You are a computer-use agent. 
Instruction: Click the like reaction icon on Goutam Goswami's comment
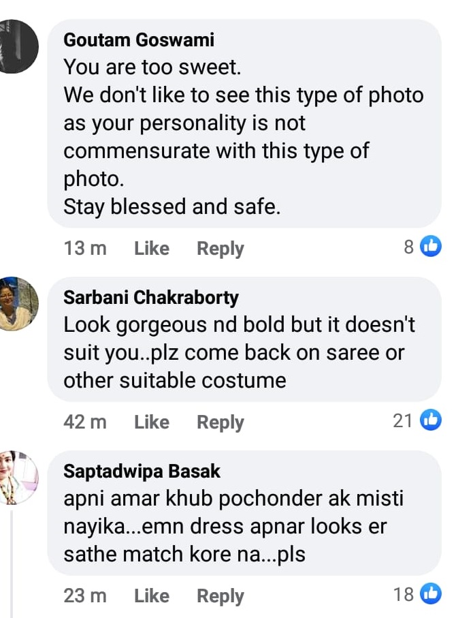431,247
